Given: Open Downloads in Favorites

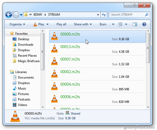Looking at the screenshot, I should click(x=26, y=45).
